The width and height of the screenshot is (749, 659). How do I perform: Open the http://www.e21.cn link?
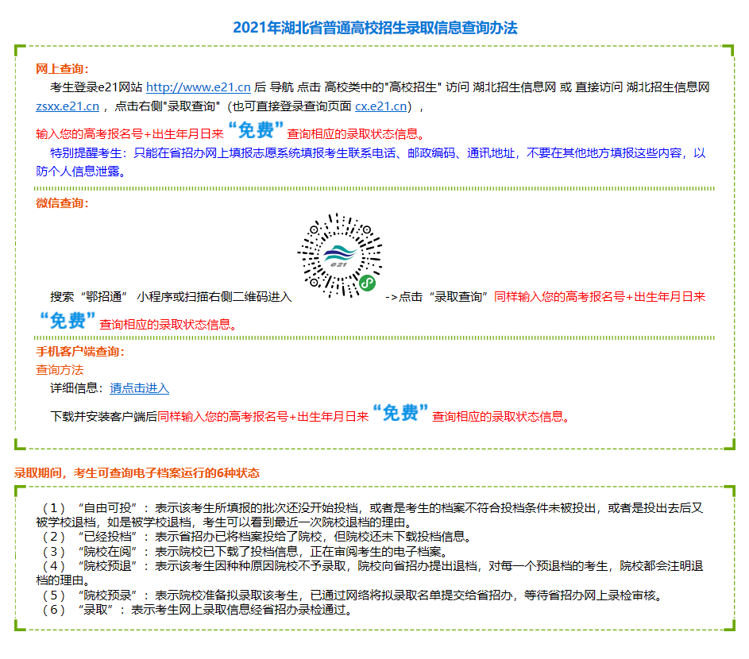(198, 87)
